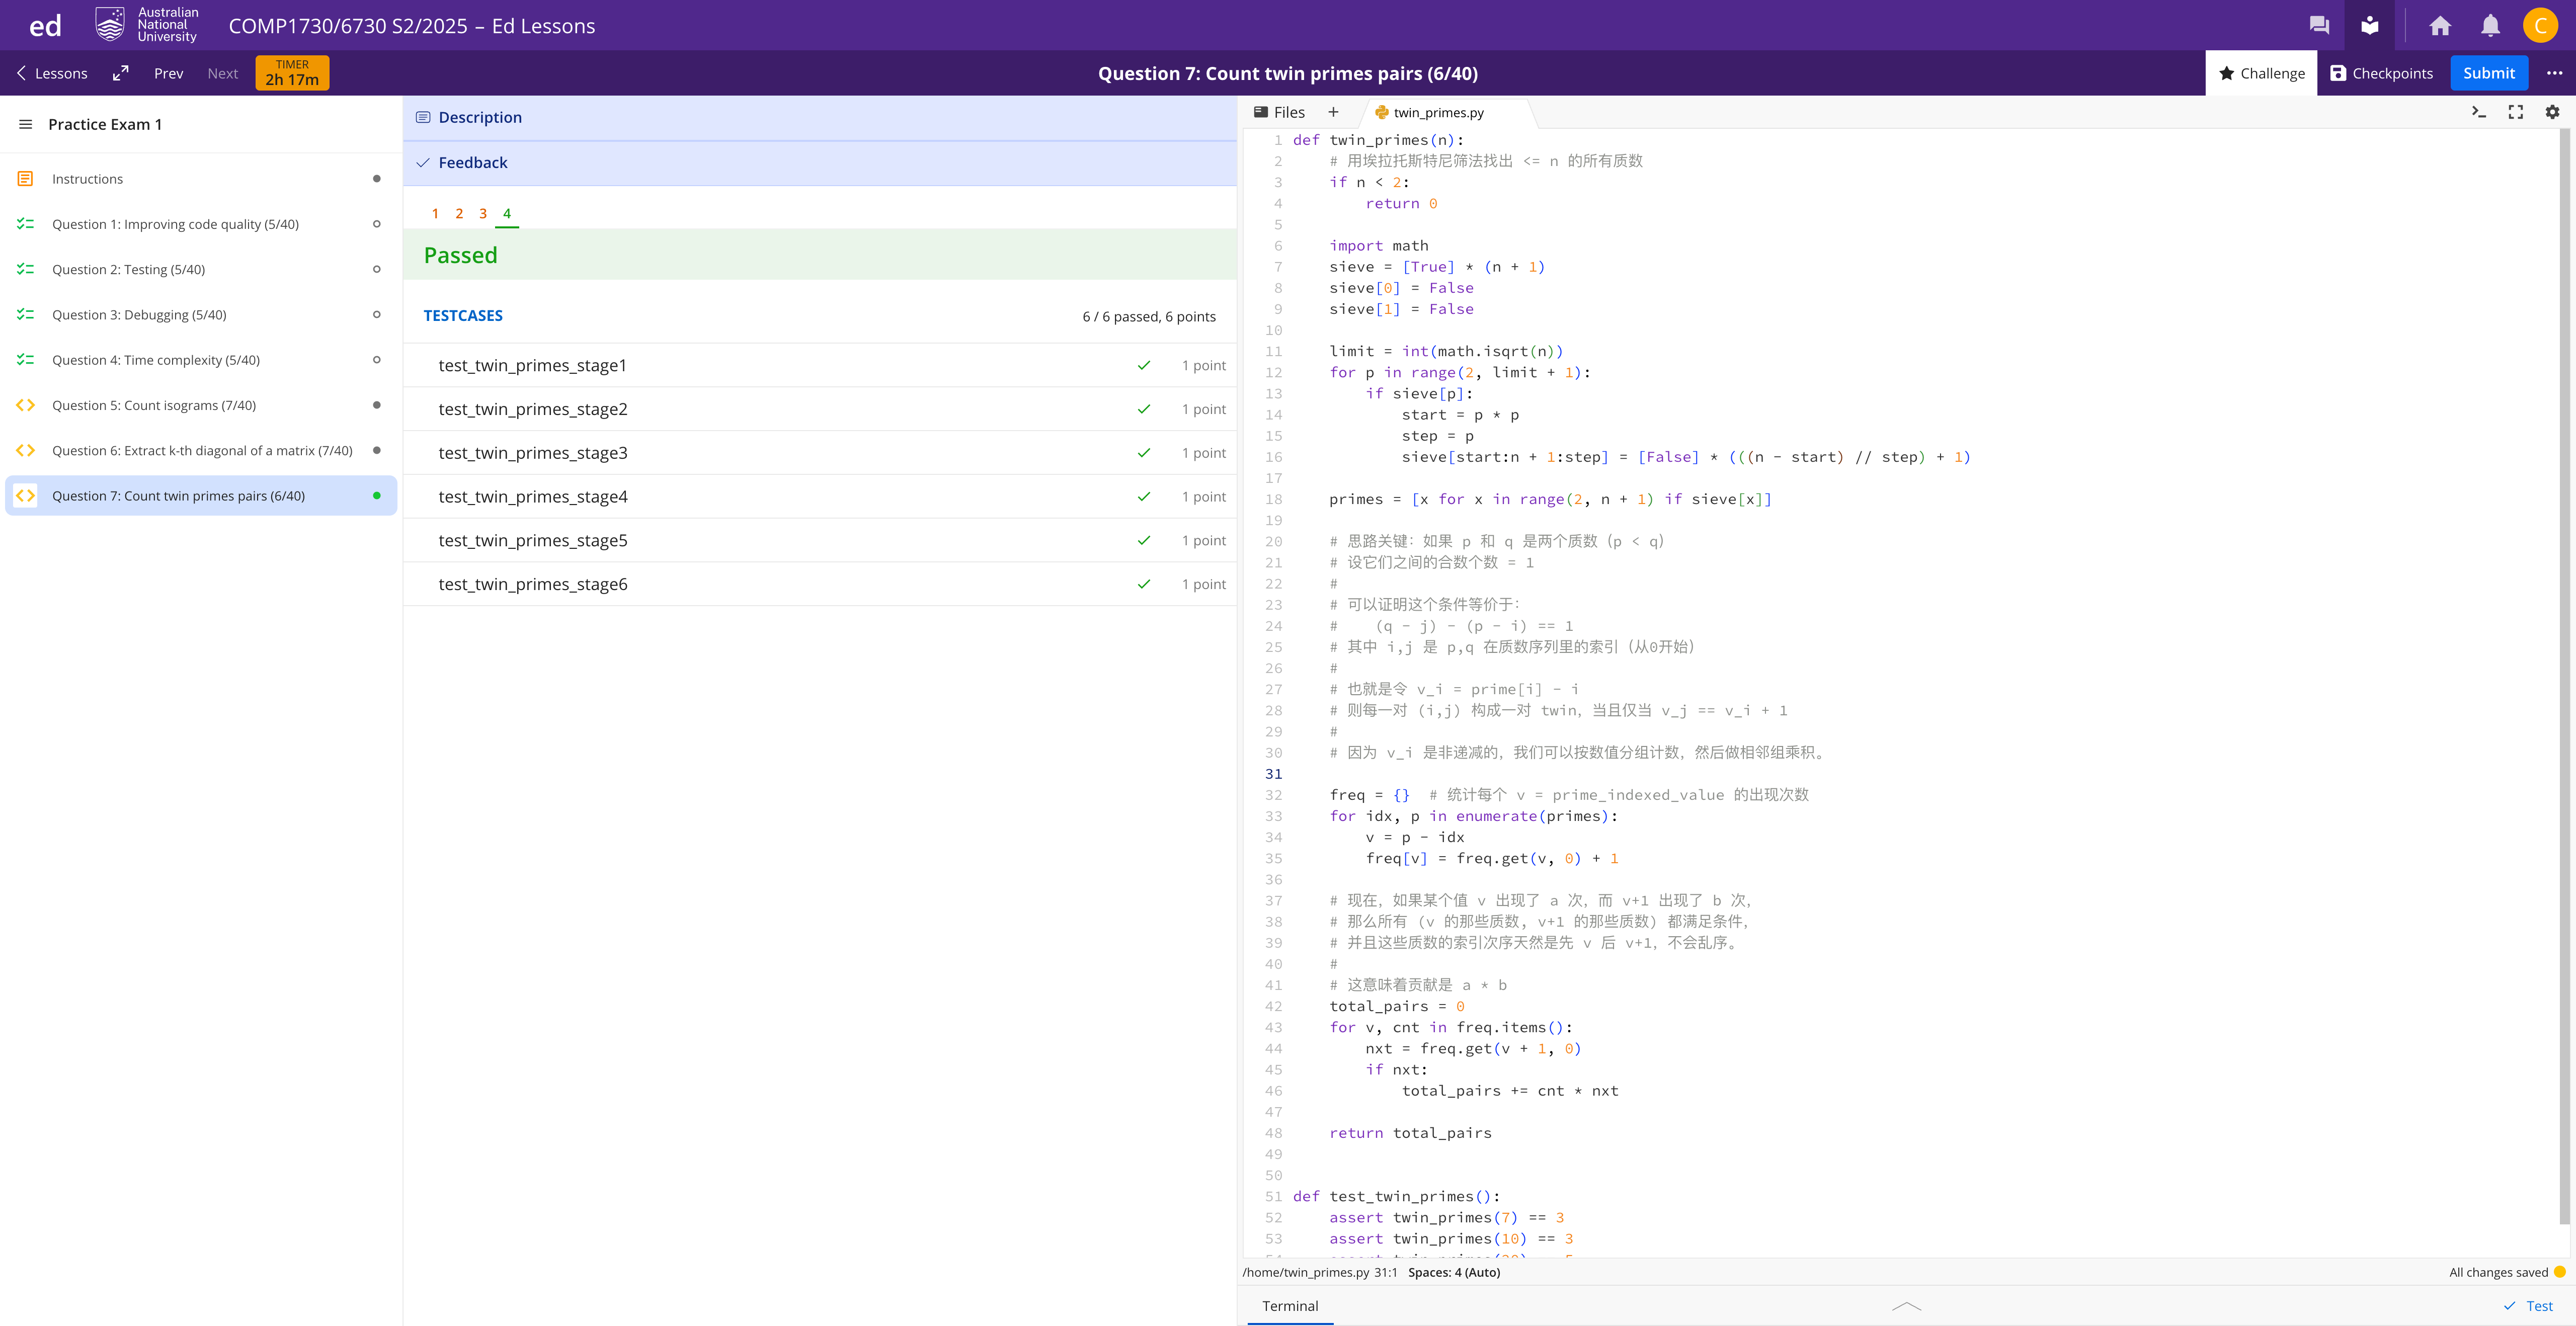Open Checkpoints
This screenshot has height=1326, width=2576.
coord(2381,73)
